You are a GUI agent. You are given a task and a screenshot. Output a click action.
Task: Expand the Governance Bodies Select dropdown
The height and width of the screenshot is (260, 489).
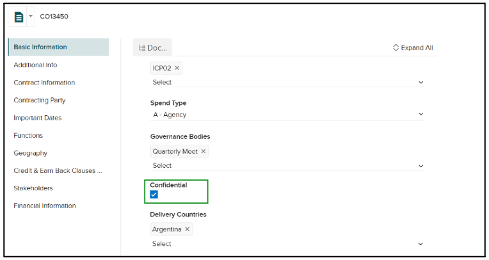click(287, 165)
